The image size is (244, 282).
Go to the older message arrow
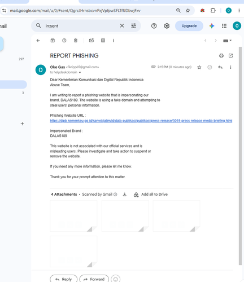216,41
